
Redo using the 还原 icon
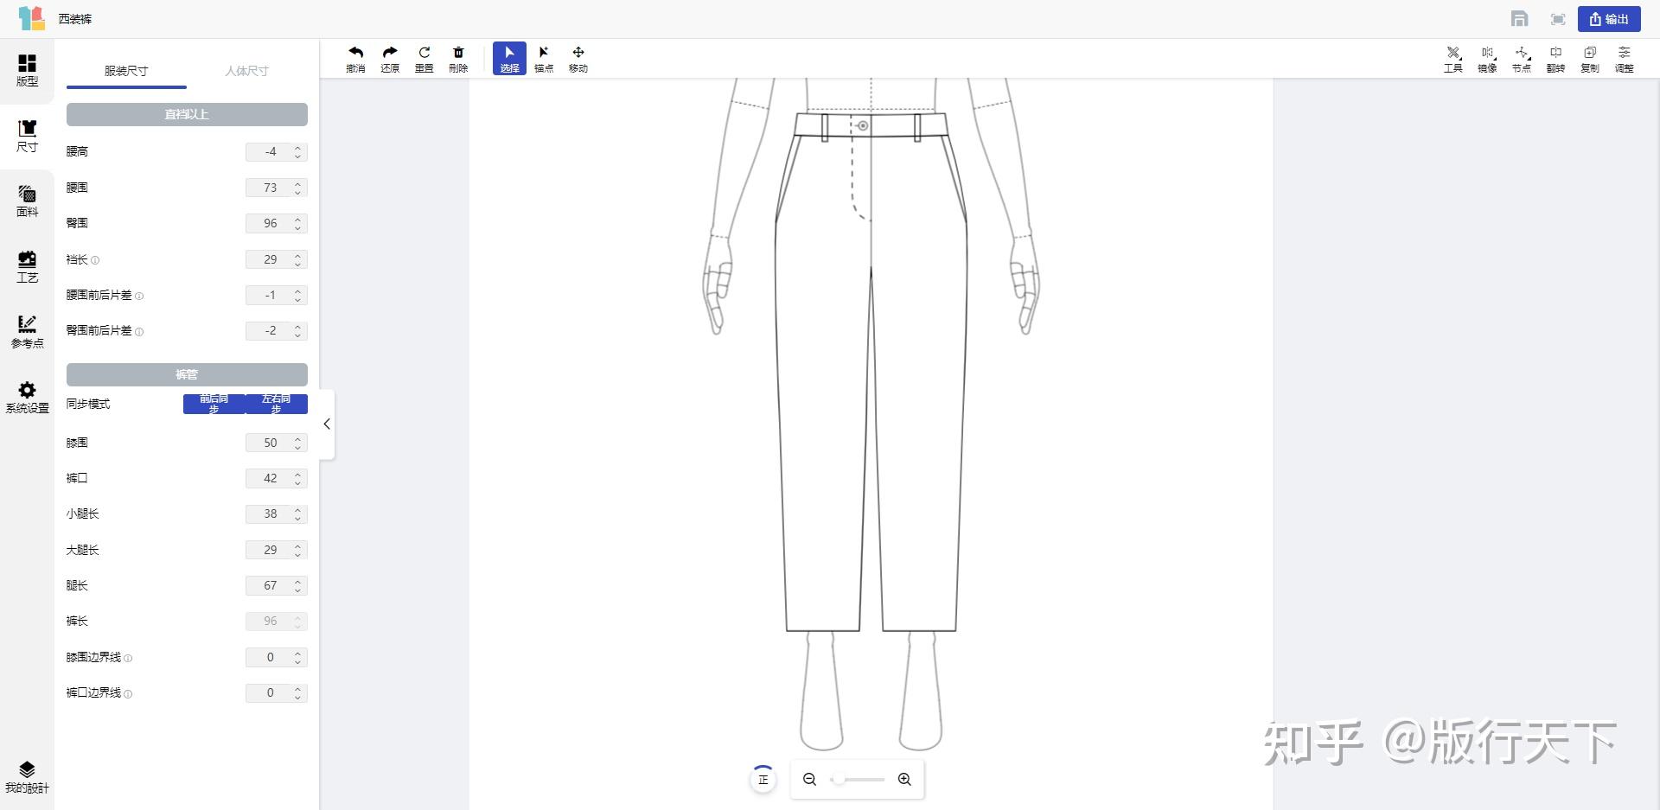(x=390, y=59)
